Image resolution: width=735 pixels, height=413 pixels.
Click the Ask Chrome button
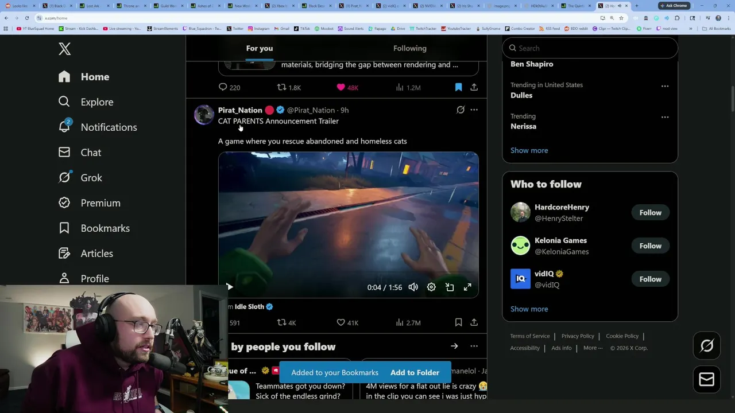tap(674, 6)
